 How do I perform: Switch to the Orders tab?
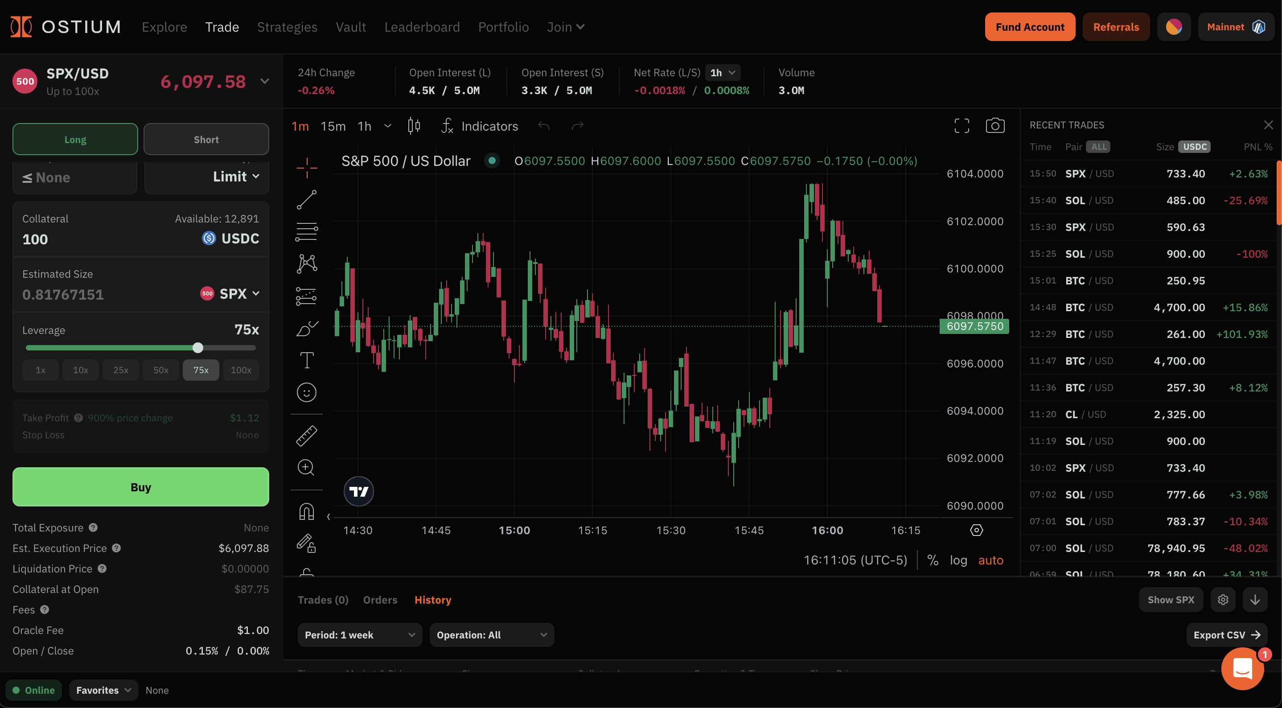[x=380, y=600]
